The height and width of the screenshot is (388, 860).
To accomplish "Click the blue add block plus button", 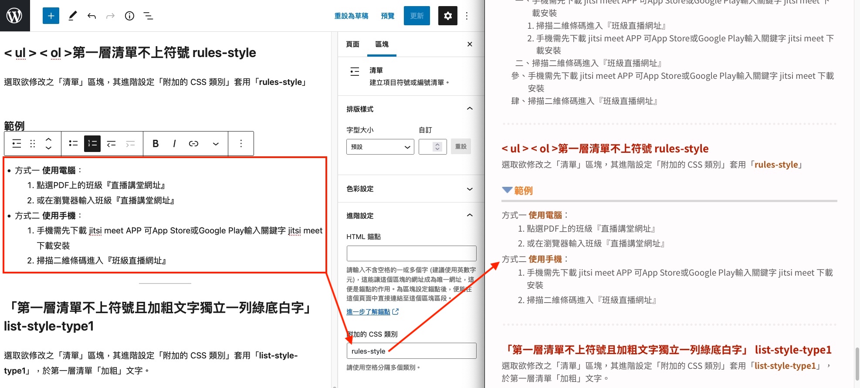I will click(x=51, y=16).
